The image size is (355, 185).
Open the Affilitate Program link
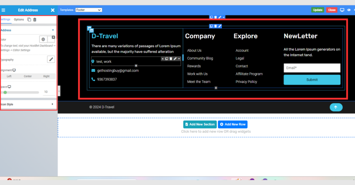(x=249, y=74)
